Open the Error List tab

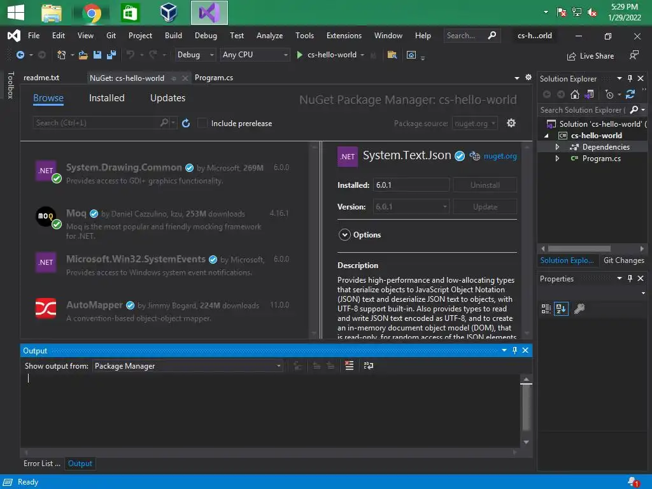41,464
